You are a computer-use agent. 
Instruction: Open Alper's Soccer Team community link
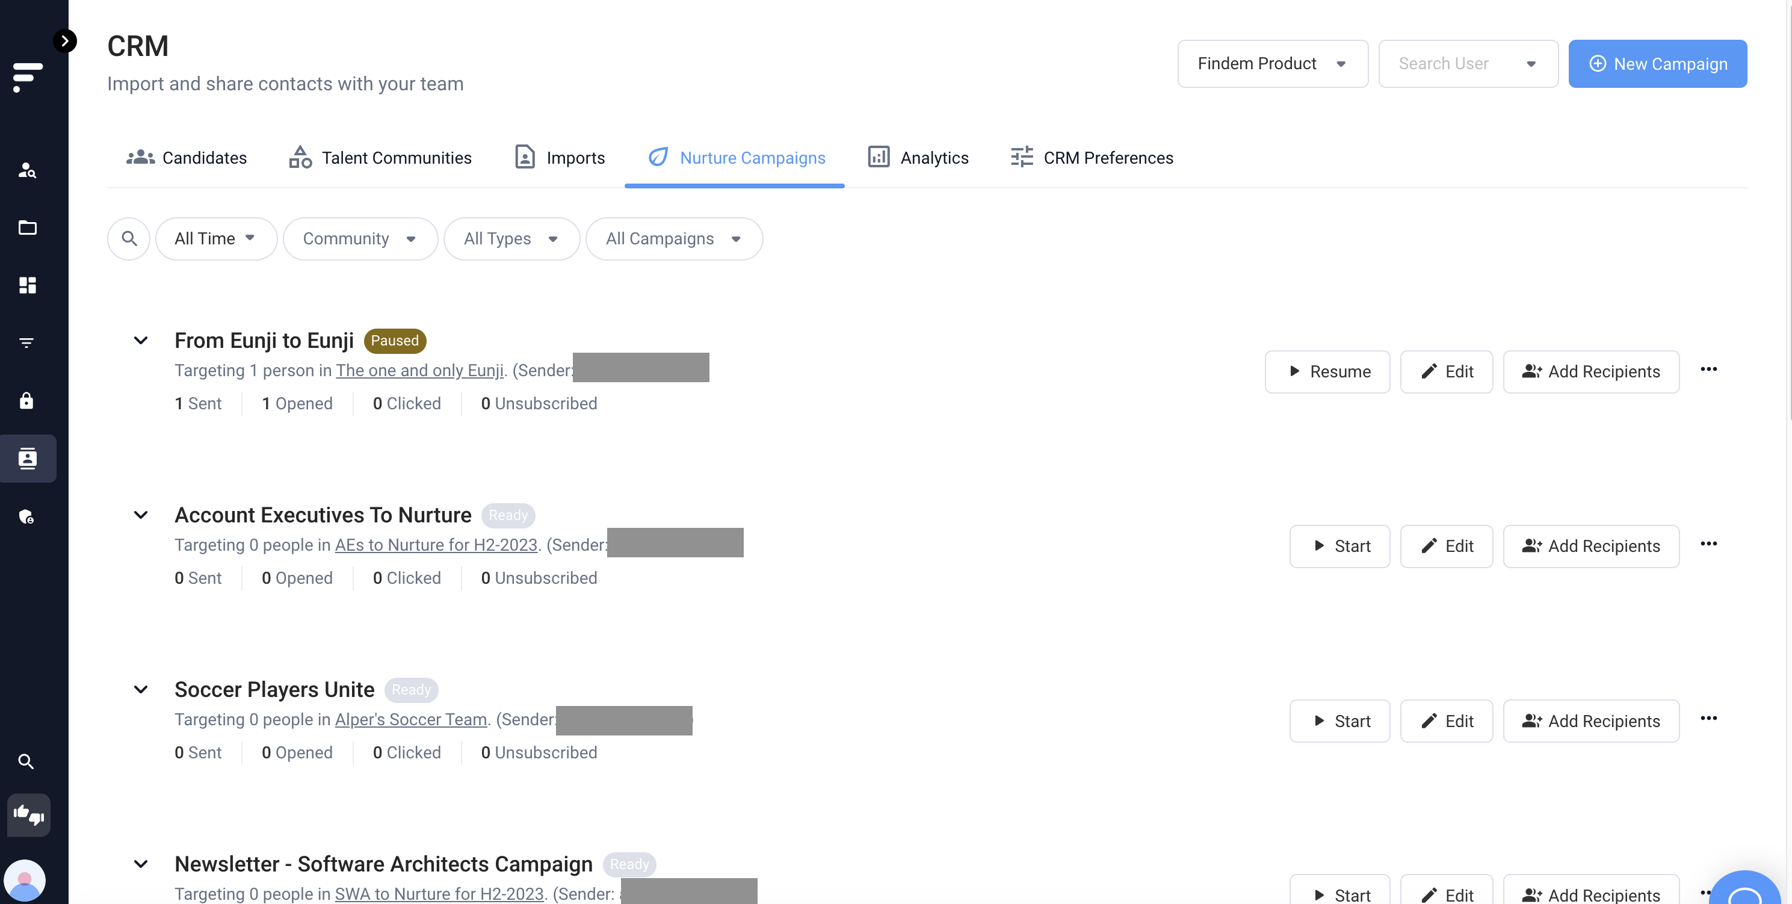[x=411, y=720]
